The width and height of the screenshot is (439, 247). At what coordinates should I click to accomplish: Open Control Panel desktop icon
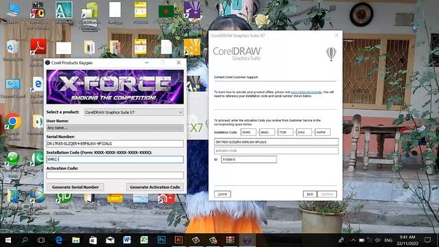tap(13, 87)
